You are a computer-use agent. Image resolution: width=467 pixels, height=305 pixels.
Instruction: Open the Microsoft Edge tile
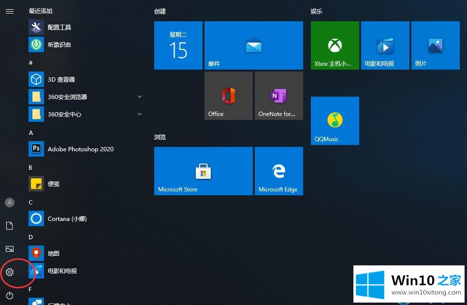point(279,171)
